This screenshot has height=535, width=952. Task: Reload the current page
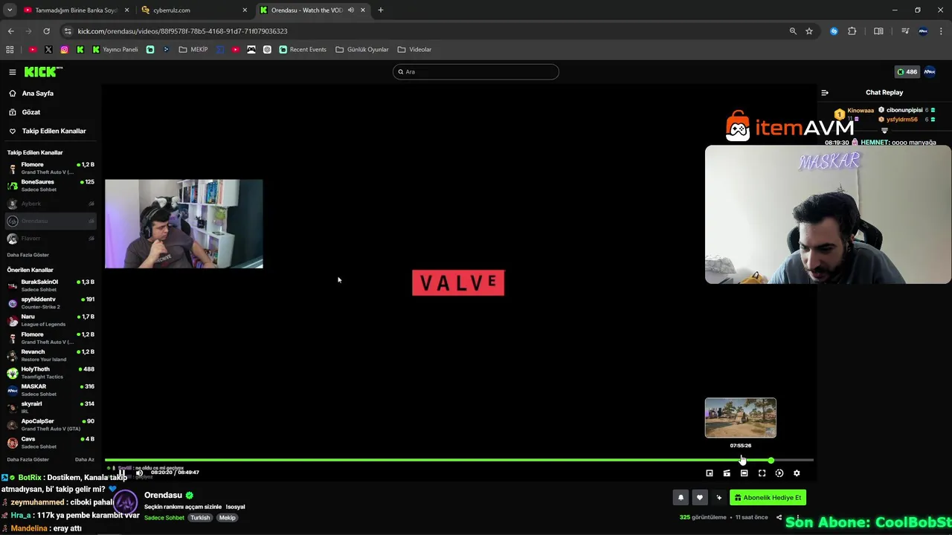click(x=46, y=31)
